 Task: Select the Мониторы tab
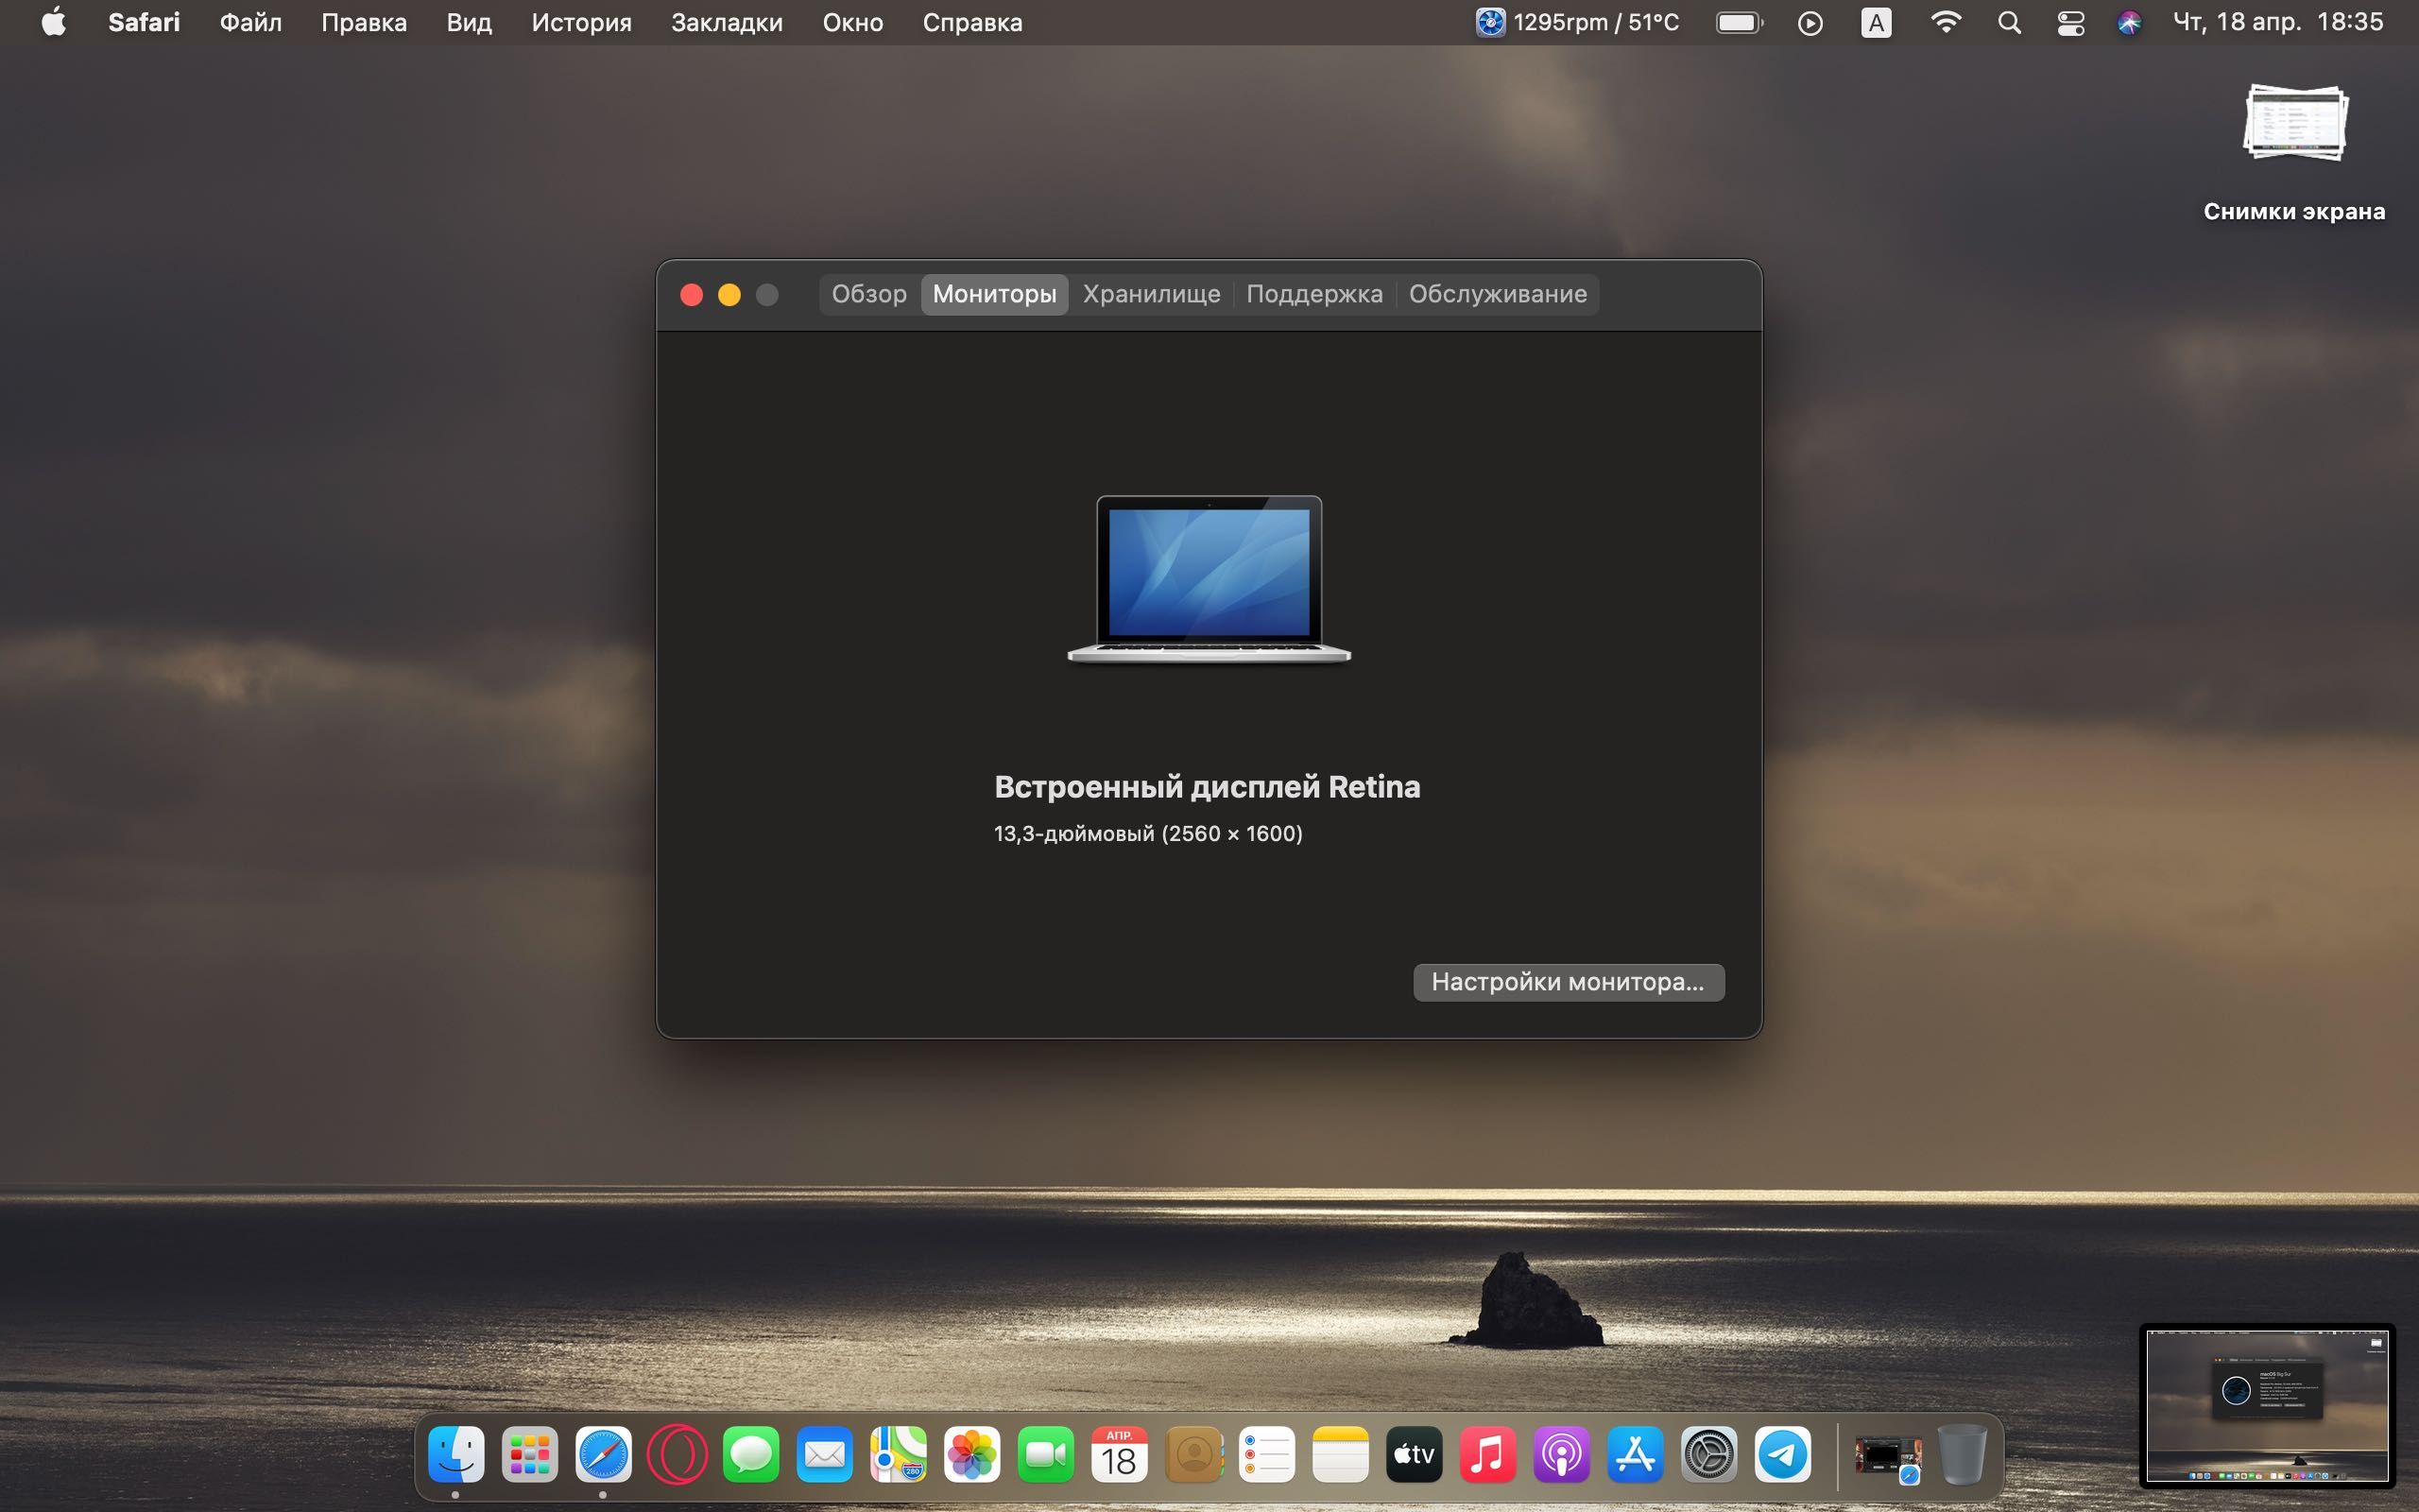995,294
